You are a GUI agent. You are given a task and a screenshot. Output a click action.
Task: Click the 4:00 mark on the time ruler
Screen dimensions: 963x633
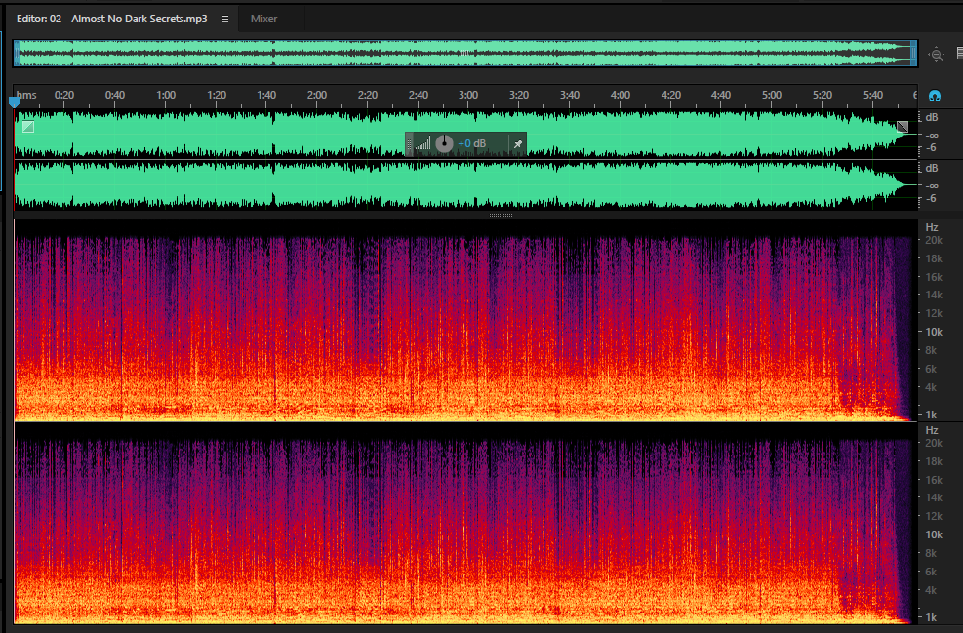click(x=621, y=95)
